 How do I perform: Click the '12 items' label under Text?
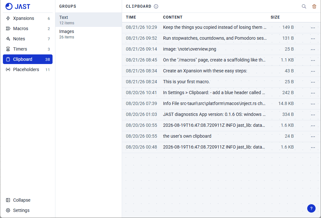click(x=67, y=23)
